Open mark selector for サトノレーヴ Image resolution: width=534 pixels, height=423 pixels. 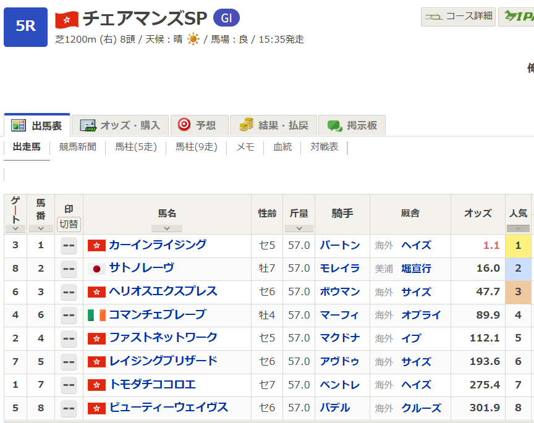[69, 269]
